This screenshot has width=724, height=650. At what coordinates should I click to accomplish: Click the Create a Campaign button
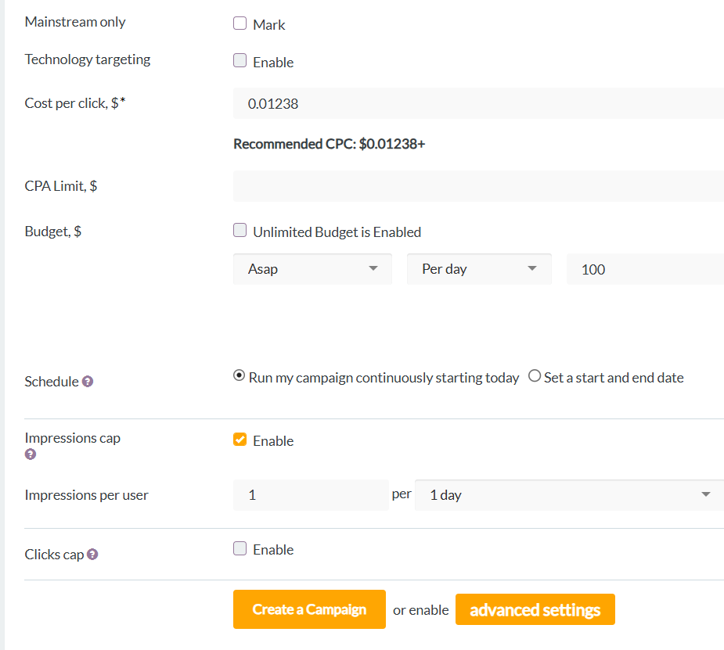pyautogui.click(x=309, y=609)
